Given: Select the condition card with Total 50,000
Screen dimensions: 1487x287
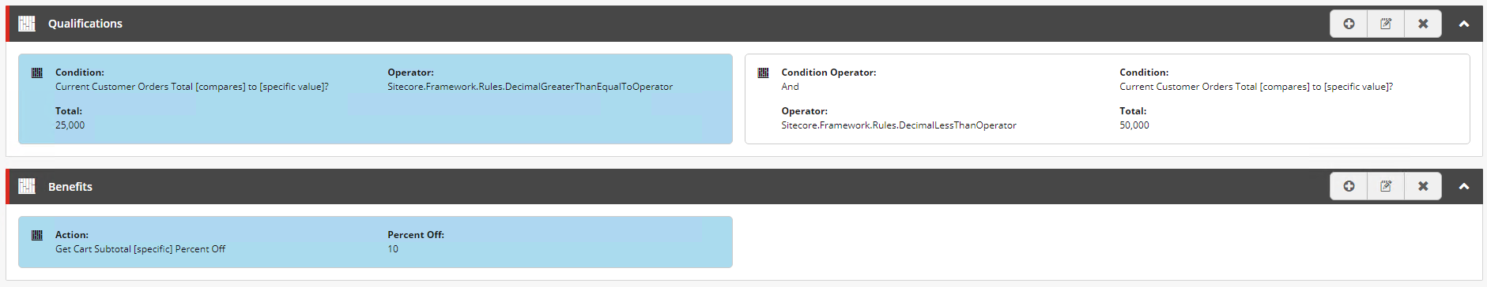Looking at the screenshot, I should [1108, 99].
